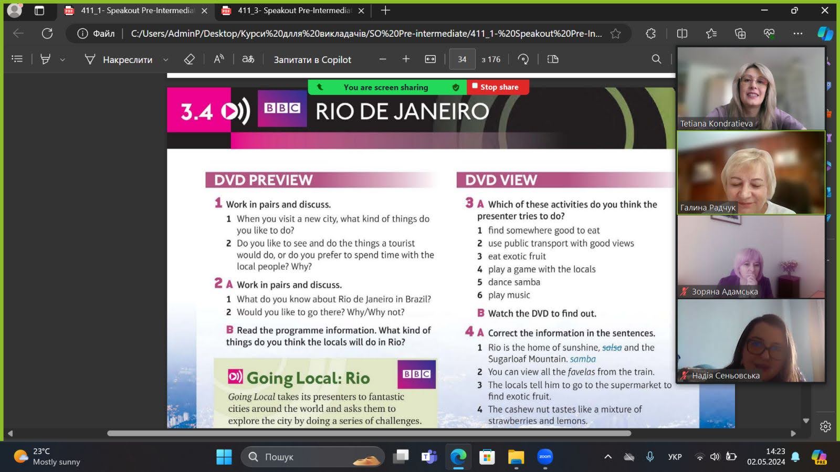Switch to the 411_3- Speakout Pre-Intermediate tab
Viewport: 840px width, 472px height.
293,11
